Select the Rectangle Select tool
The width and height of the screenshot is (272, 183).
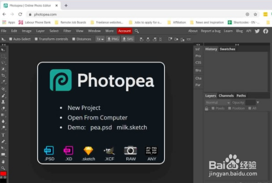pos(3,56)
